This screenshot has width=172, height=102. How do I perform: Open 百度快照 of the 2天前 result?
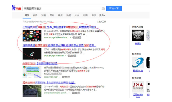(x=72, y=56)
